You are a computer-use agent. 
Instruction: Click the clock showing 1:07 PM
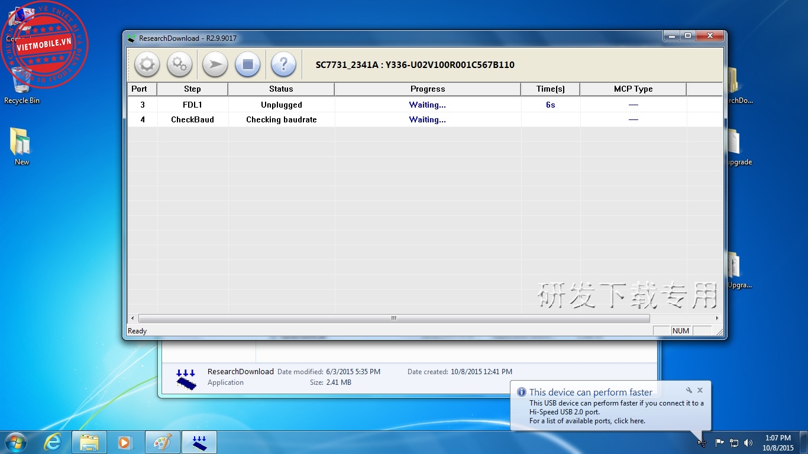tap(778, 438)
